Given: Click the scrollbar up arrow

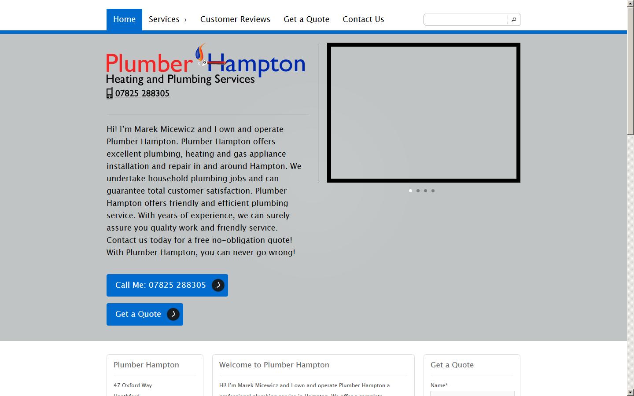Looking at the screenshot, I should pyautogui.click(x=630, y=4).
